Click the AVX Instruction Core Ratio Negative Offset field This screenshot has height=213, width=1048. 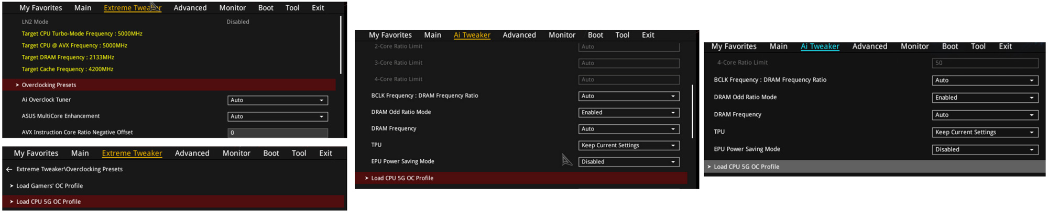click(278, 133)
